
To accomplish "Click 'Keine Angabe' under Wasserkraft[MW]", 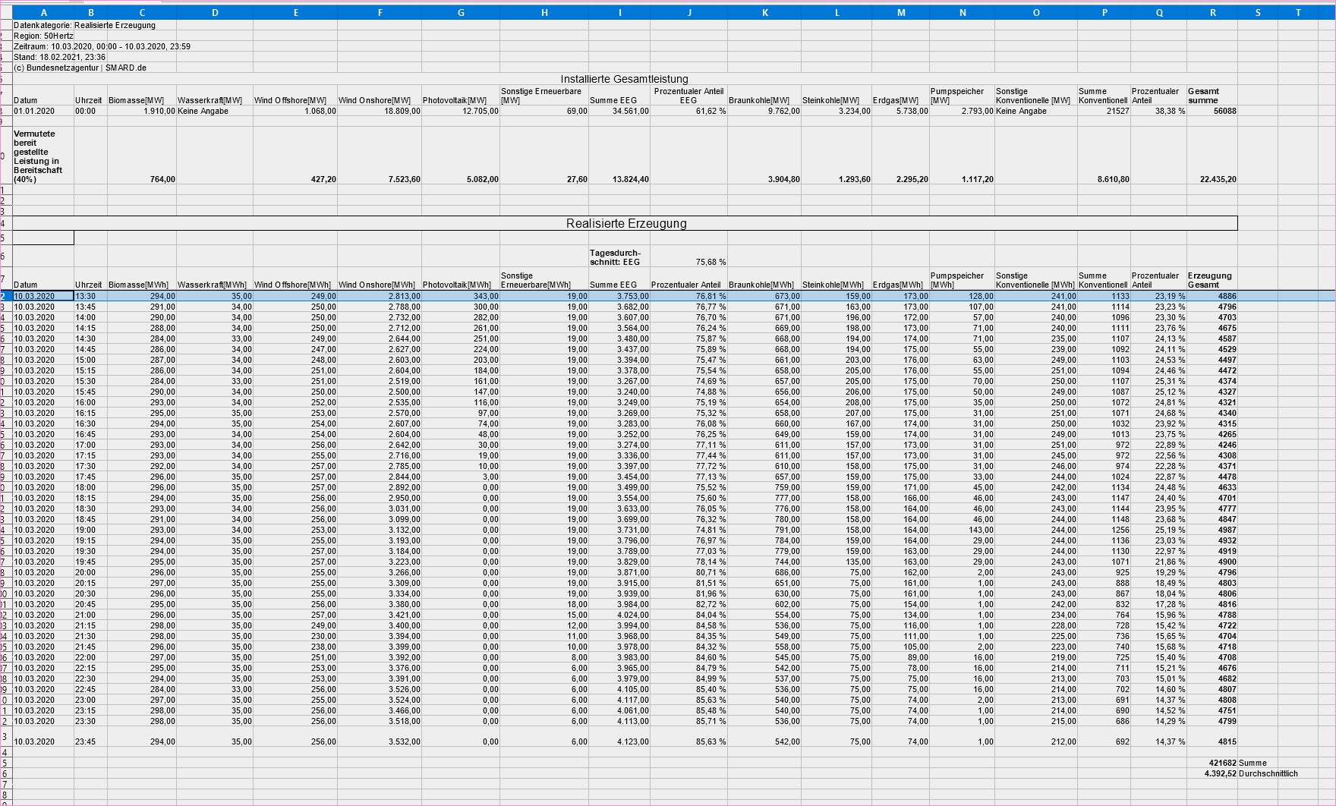I will pos(215,111).
